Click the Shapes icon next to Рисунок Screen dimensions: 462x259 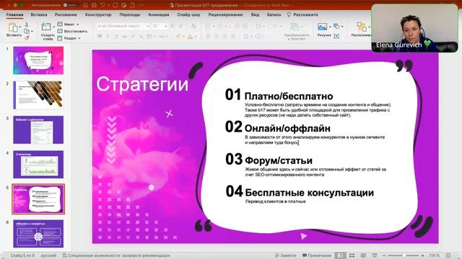tap(336, 27)
